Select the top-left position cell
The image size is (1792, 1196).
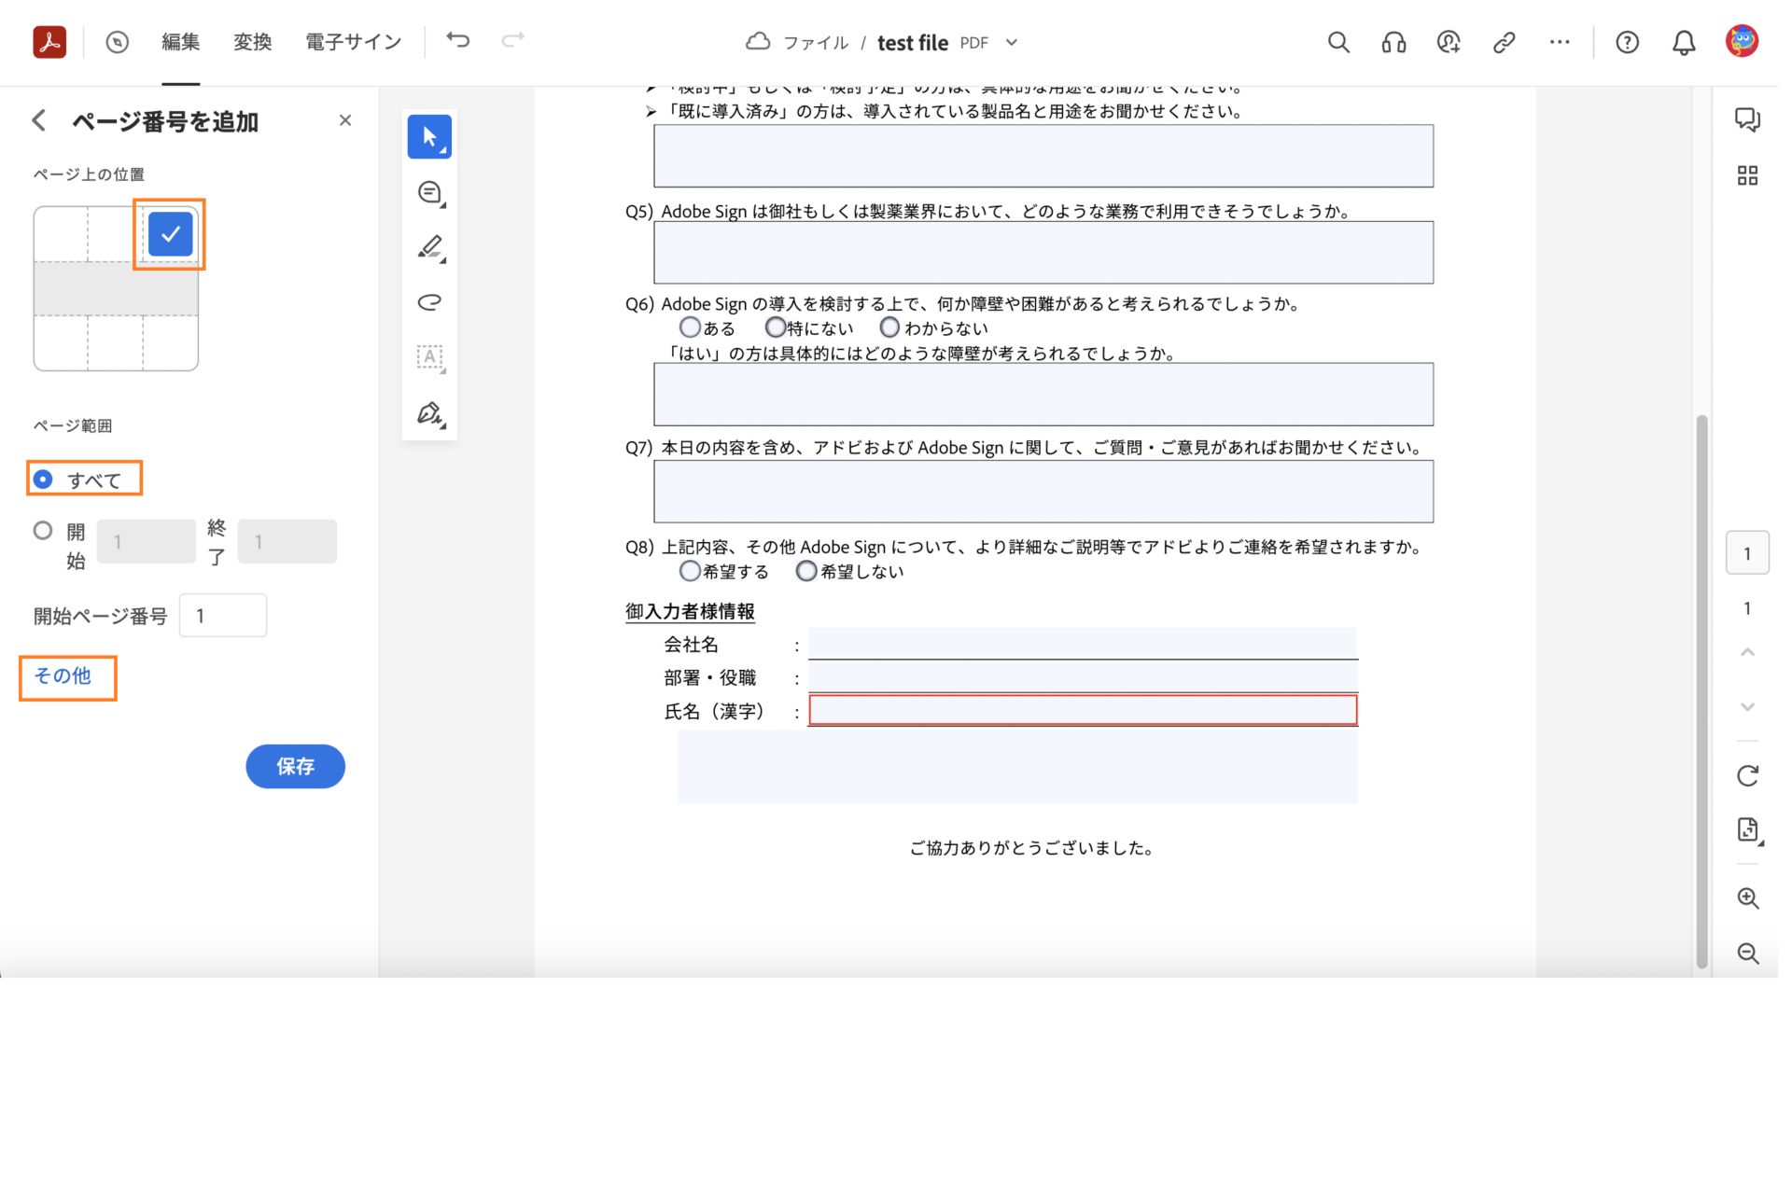point(61,234)
